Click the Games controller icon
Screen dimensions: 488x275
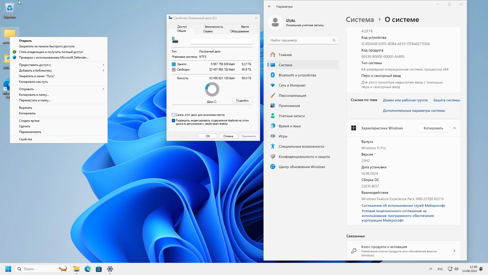273,136
